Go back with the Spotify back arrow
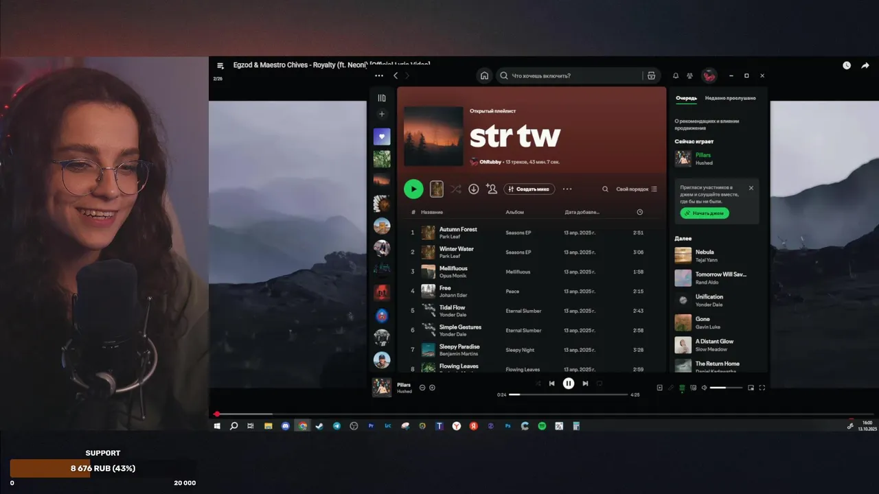 (396, 75)
